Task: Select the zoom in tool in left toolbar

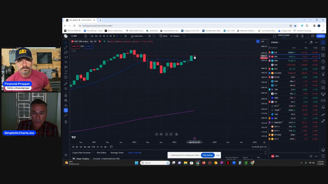Action: [66, 89]
